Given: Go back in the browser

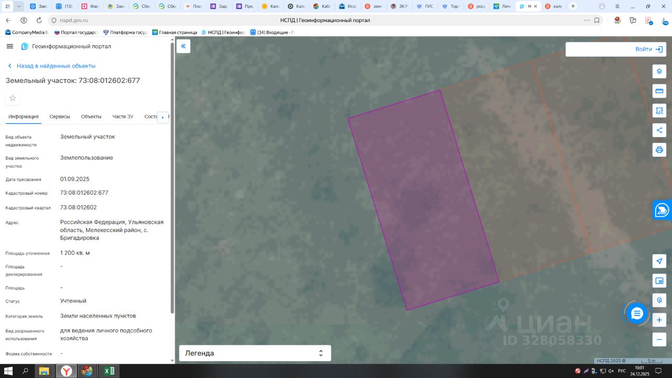Looking at the screenshot, I should 8,20.
